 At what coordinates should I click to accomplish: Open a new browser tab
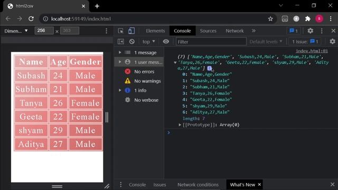point(97,6)
